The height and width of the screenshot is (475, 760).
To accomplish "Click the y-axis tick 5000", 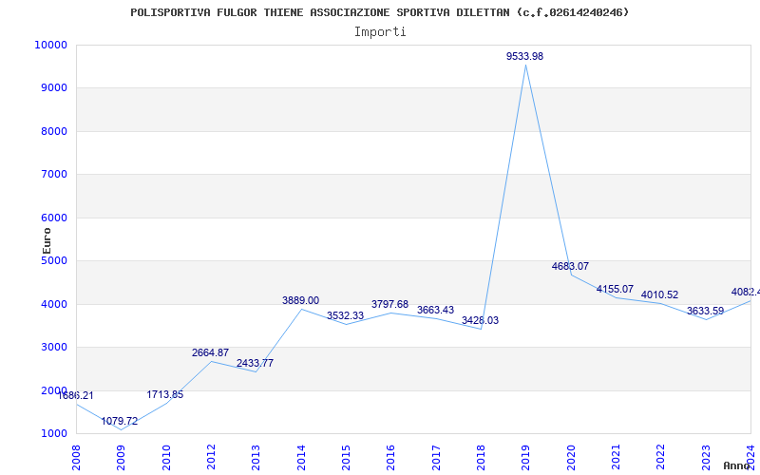I will [x=54, y=260].
